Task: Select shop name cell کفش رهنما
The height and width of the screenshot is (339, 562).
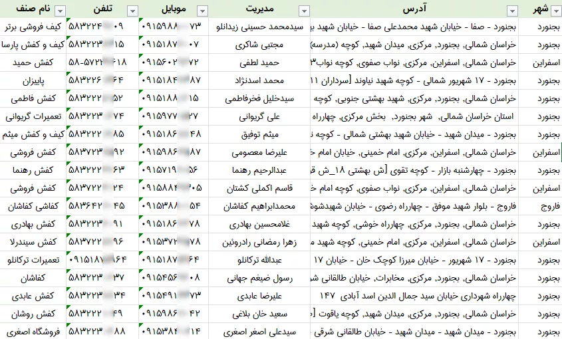Action: point(33,170)
